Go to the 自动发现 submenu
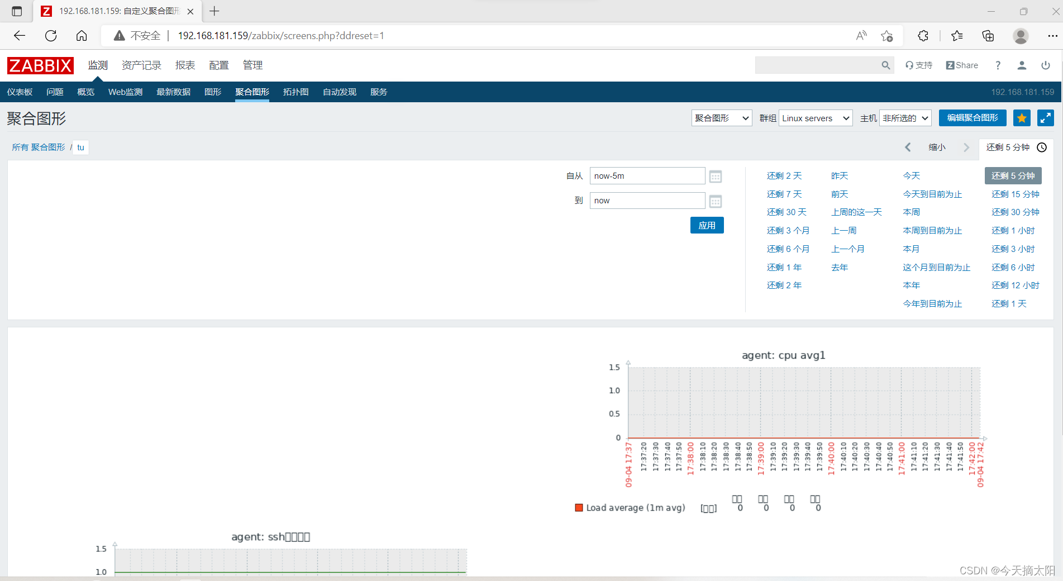 pos(339,92)
